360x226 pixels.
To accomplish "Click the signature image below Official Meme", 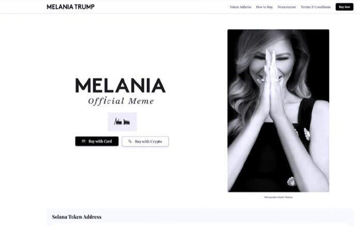I will [122, 122].
